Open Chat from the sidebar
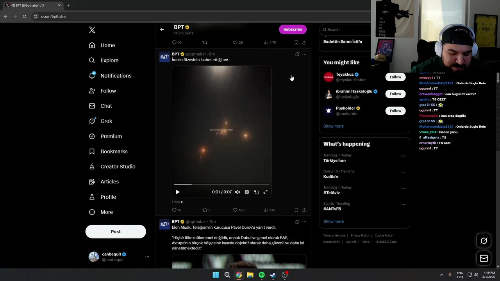 coord(100,106)
